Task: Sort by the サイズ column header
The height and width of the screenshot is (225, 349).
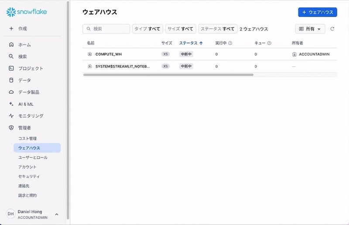Action: pyautogui.click(x=167, y=43)
